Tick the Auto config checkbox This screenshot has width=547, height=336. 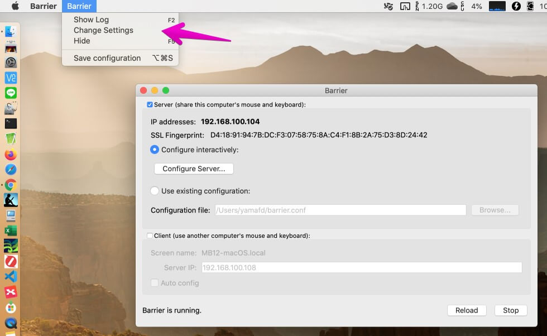point(155,282)
